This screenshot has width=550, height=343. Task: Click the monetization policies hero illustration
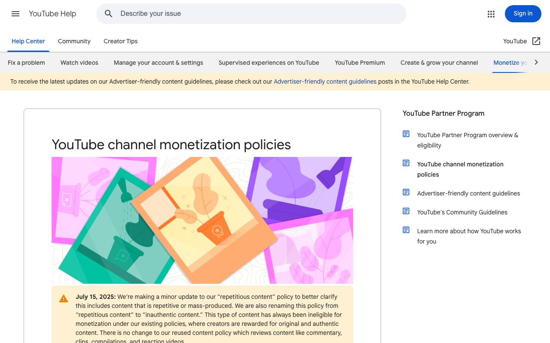tap(202, 220)
